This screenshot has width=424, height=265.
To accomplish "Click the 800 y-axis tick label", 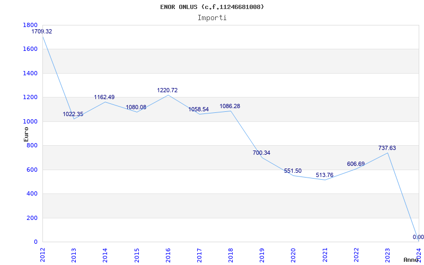I will 32,146.
